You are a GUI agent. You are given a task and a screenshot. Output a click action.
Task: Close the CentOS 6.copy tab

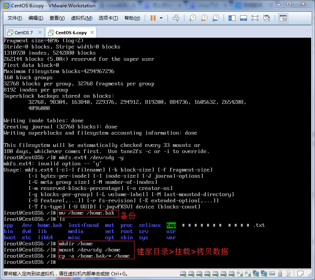(92, 32)
